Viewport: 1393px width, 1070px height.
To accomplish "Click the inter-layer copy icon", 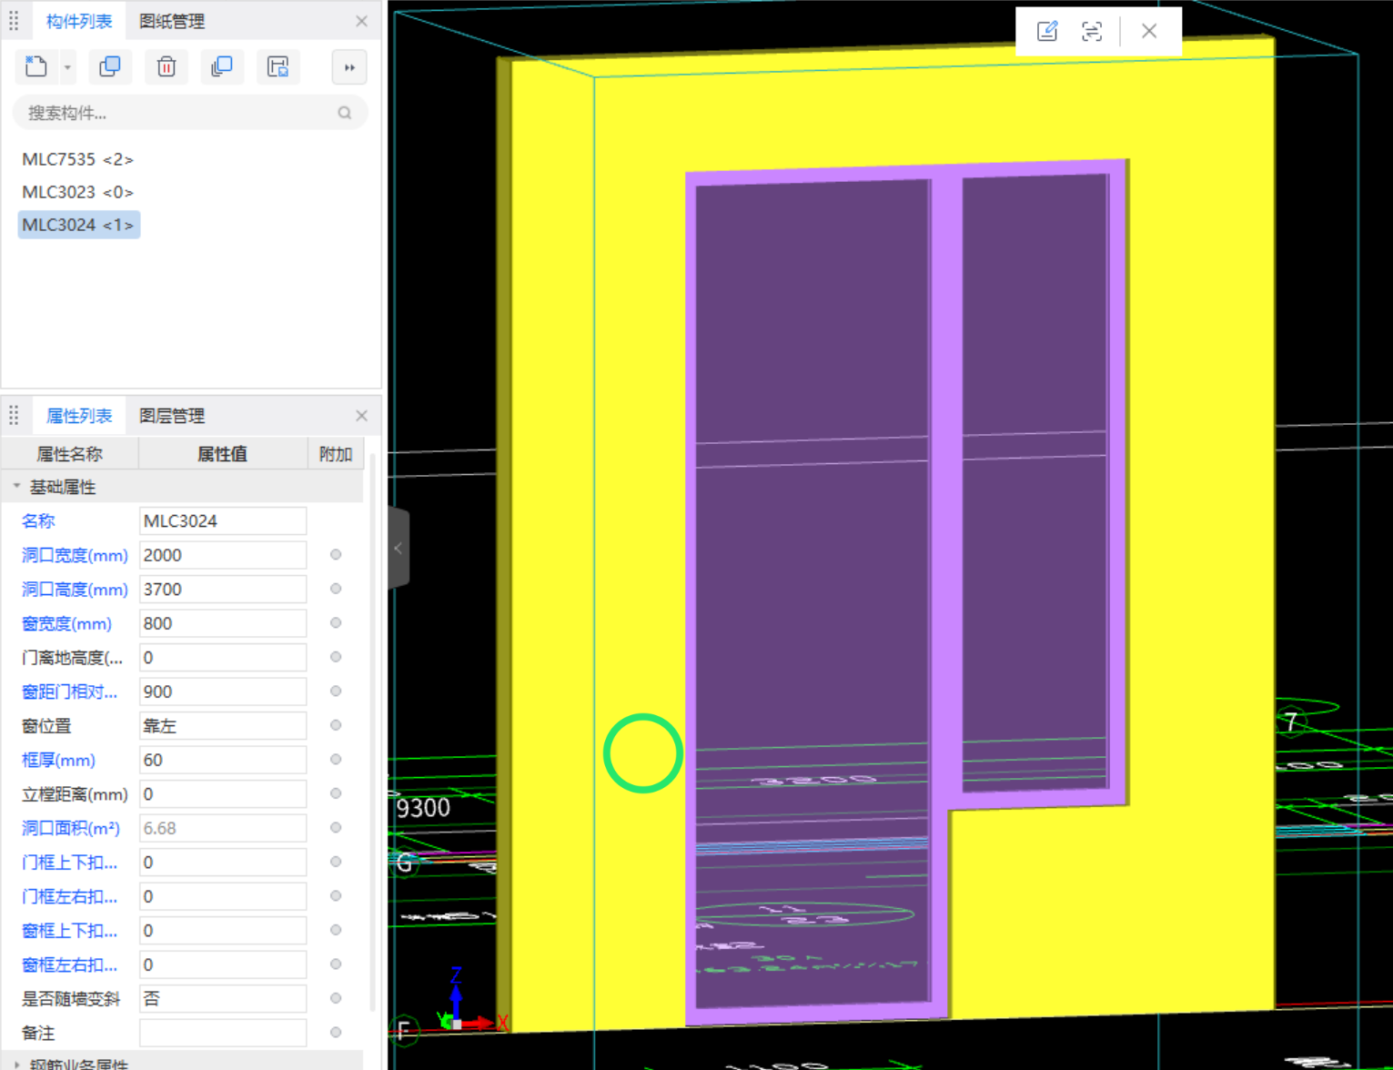I will click(222, 66).
